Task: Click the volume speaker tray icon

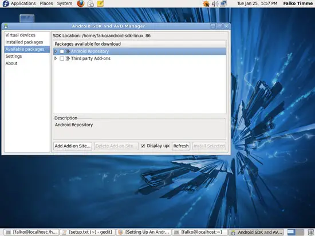Action: 215,3
